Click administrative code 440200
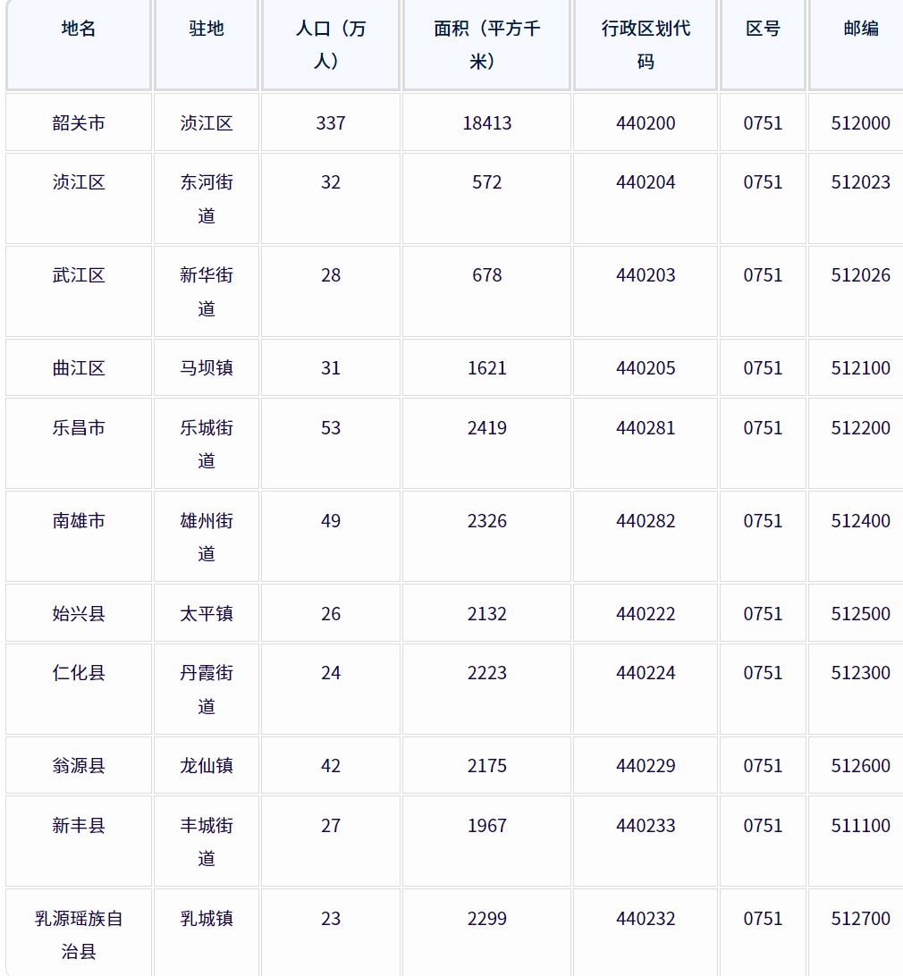Screen dimensions: 903x976 tap(646, 122)
